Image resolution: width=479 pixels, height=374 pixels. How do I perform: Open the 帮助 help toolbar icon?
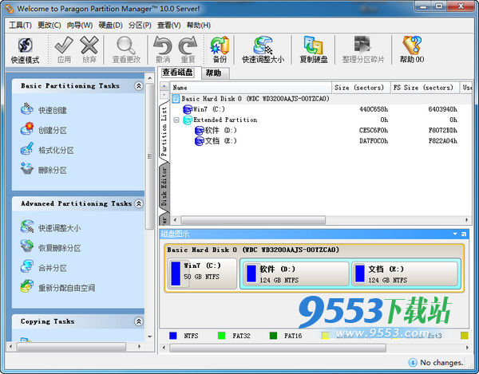(412, 49)
